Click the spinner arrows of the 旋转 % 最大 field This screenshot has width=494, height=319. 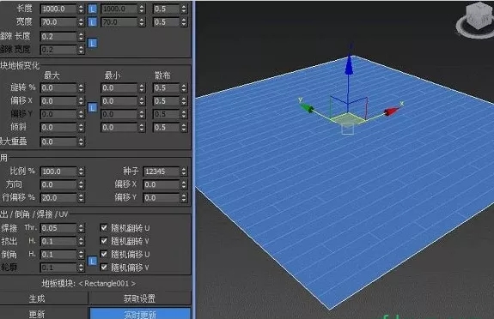pyautogui.click(x=82, y=87)
